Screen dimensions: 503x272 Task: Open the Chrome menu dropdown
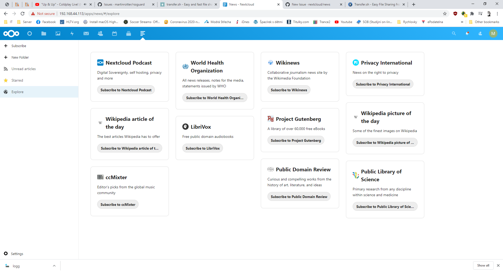coord(497,14)
